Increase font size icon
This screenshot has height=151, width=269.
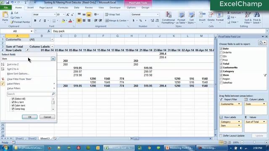[x=68, y=15]
